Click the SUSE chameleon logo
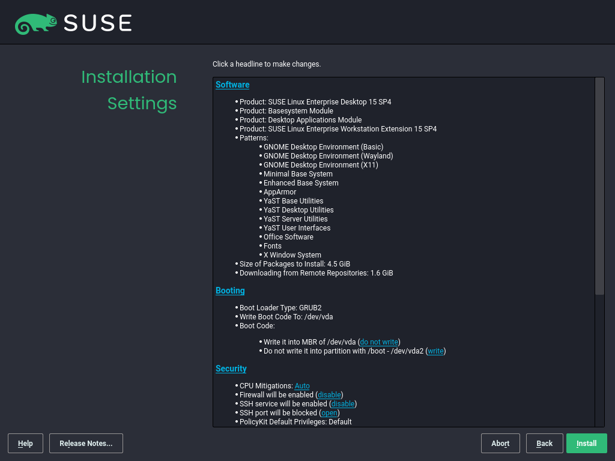The width and height of the screenshot is (615, 461). [36, 23]
